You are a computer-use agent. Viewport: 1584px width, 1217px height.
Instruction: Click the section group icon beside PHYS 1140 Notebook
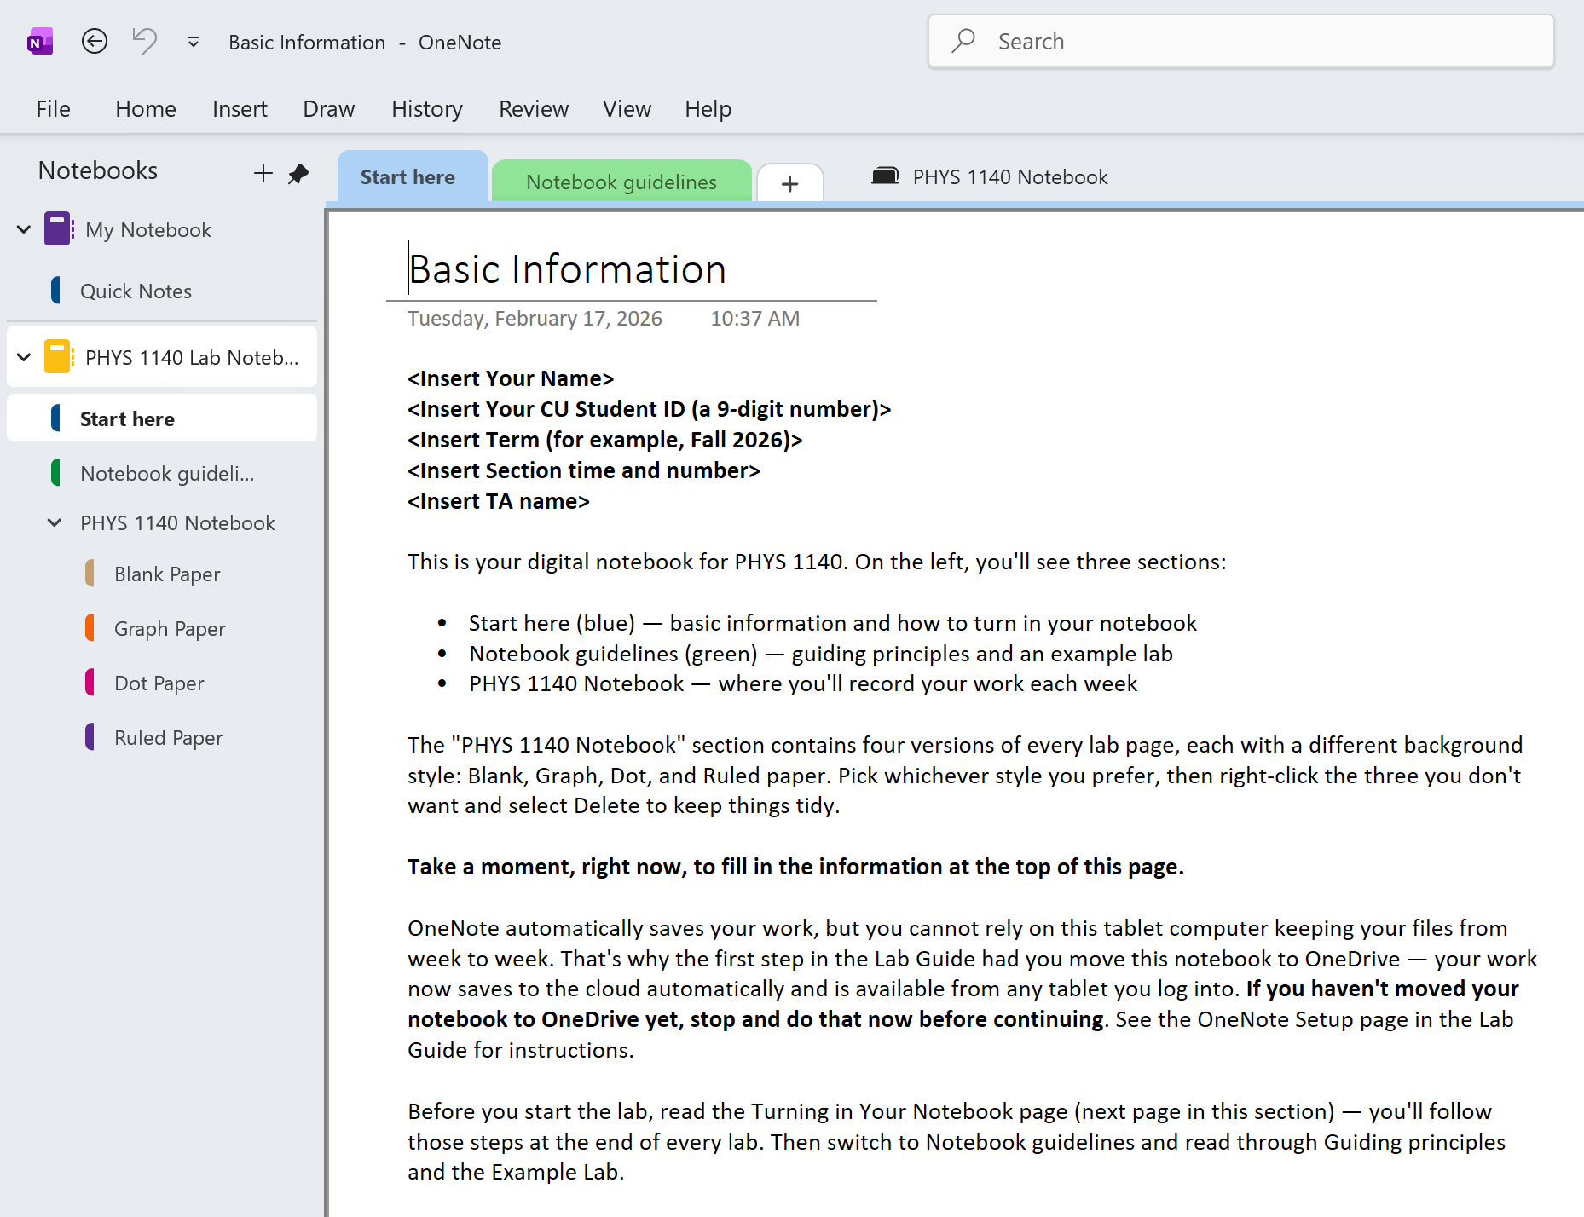(885, 176)
